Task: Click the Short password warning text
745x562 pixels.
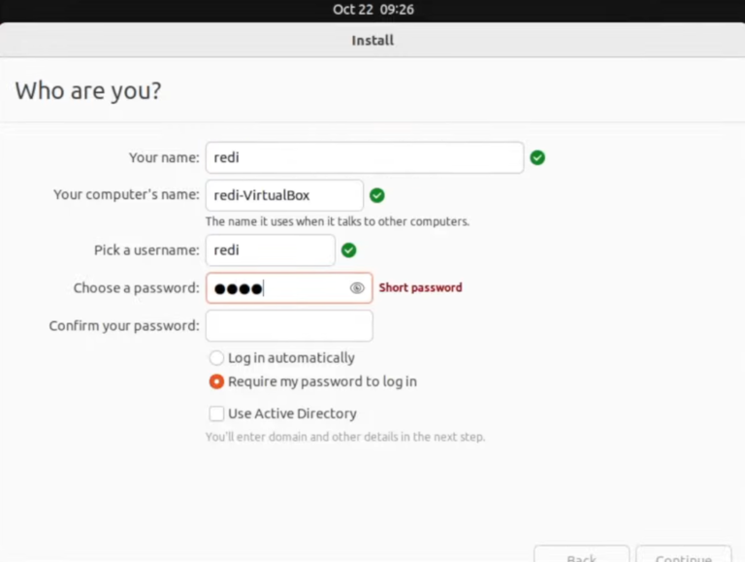Action: (420, 288)
